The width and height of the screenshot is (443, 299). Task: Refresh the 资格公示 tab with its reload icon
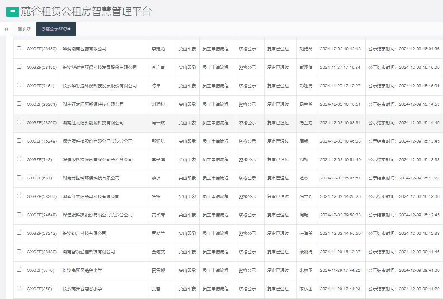[66, 29]
